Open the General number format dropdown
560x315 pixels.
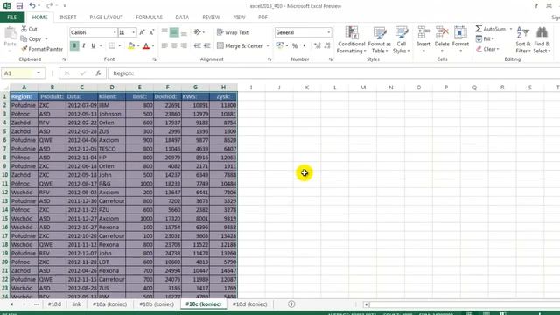click(x=328, y=32)
